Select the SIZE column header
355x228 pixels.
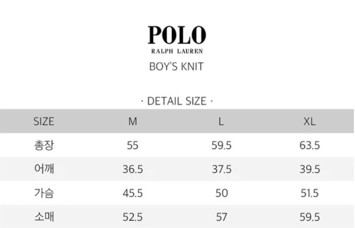(44, 121)
